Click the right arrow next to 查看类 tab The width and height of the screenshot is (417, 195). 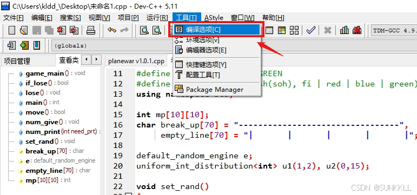(x=96, y=59)
